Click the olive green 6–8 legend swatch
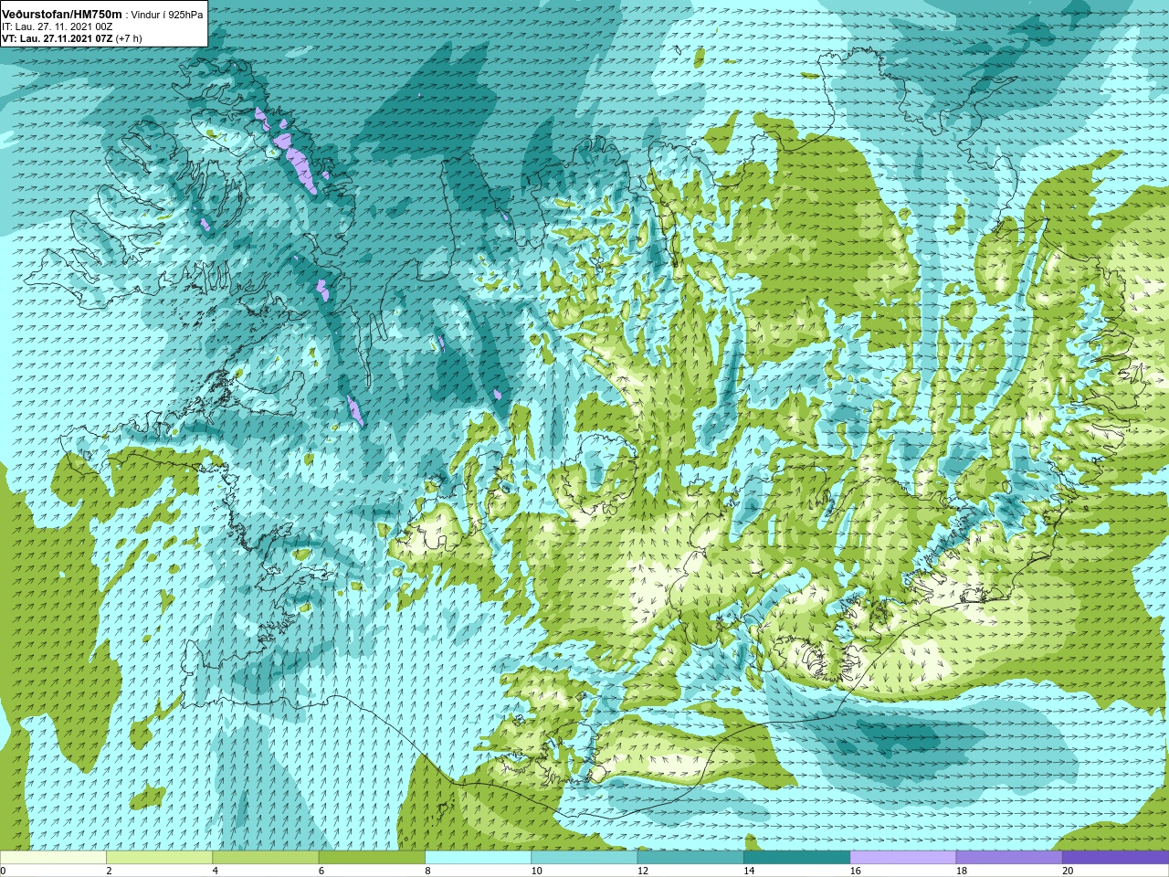This screenshot has height=877, width=1169. (x=372, y=858)
